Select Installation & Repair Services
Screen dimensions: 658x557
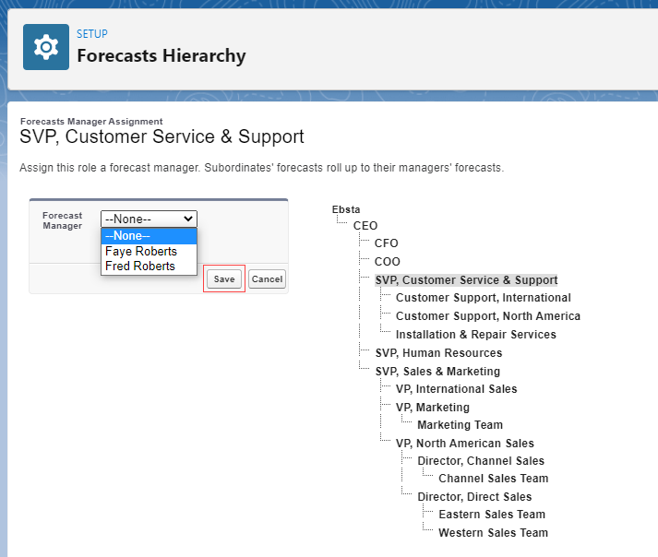475,335
